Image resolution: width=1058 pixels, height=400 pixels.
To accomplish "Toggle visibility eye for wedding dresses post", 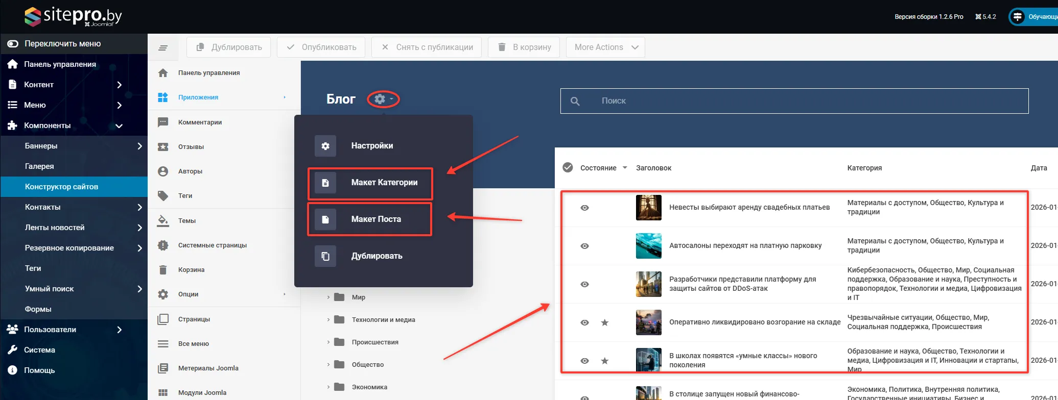I will (585, 208).
